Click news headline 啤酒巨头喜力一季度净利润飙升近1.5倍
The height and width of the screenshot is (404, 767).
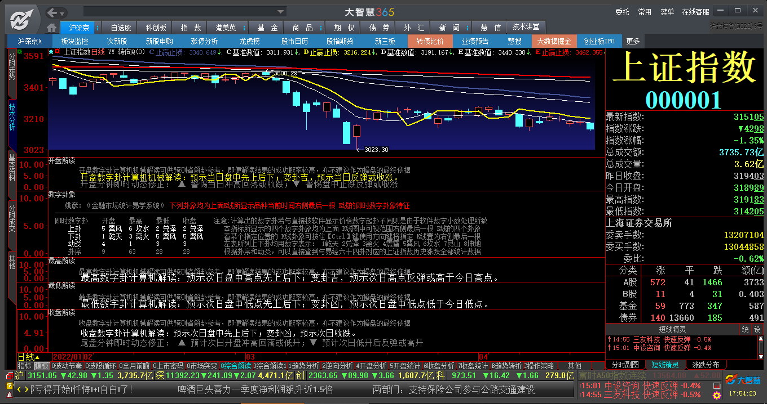tap(255, 389)
